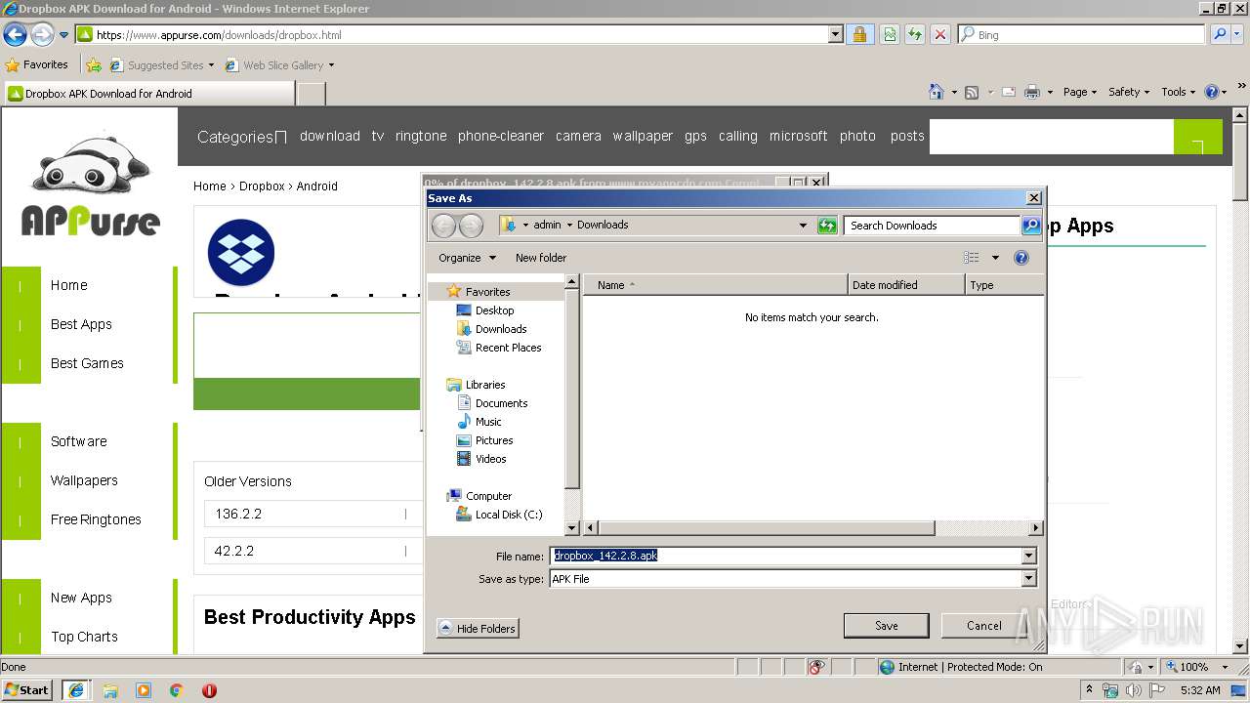The height and width of the screenshot is (703, 1250).
Task: Select the Dropbox APK Download tab
Action: click(x=148, y=94)
